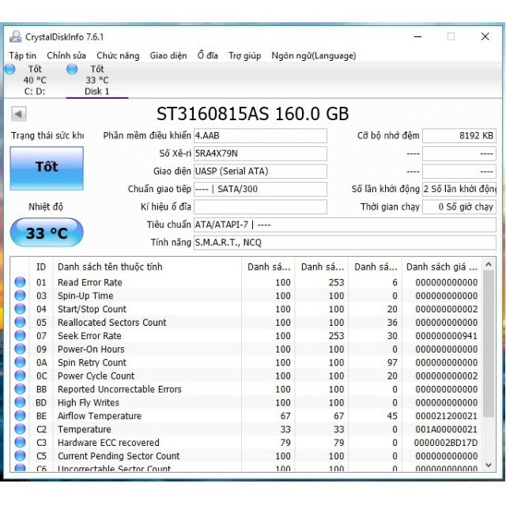Select the Disk 1 tab
The height and width of the screenshot is (506, 506).
pos(96,80)
